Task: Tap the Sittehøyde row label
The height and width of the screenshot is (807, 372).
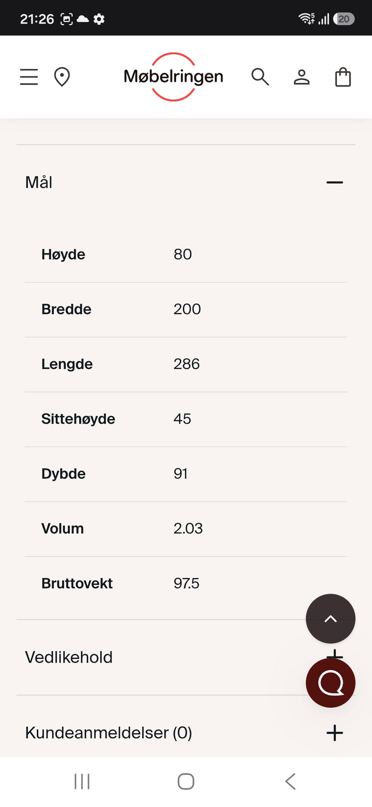Action: 78,419
